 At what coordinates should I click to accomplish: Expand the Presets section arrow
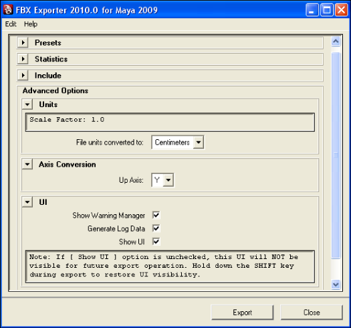(x=23, y=42)
